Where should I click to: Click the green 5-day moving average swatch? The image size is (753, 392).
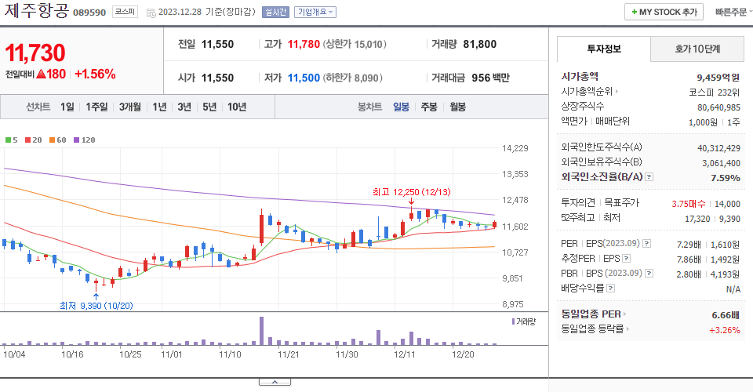(x=8, y=140)
